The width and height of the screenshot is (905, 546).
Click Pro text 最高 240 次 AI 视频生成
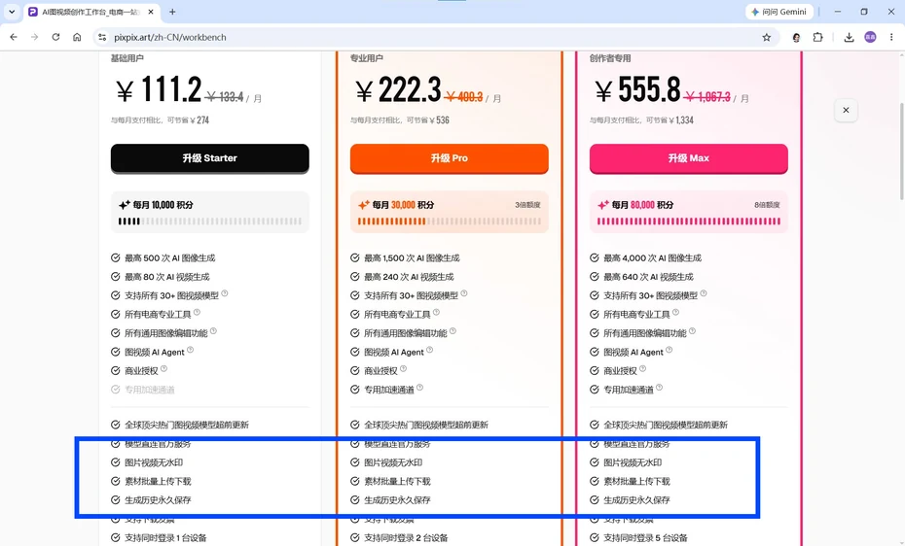410,277
